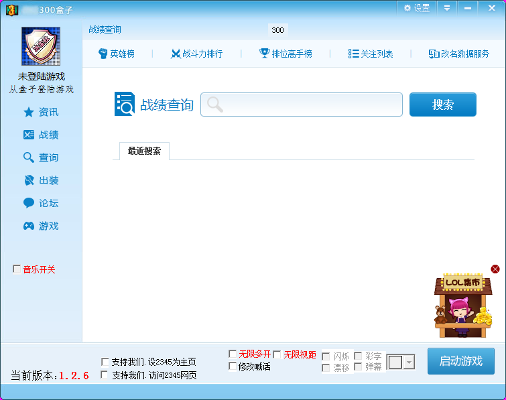Click the blue 搜索 search button
Viewport: 506px width, 400px height.
[443, 105]
